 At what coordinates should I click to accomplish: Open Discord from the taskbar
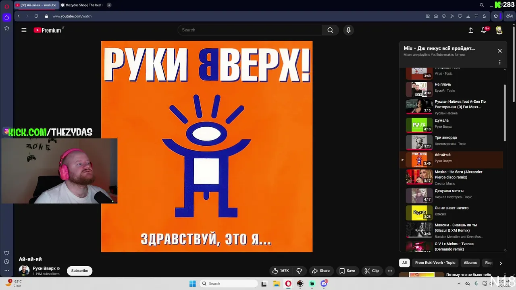tap(324, 284)
